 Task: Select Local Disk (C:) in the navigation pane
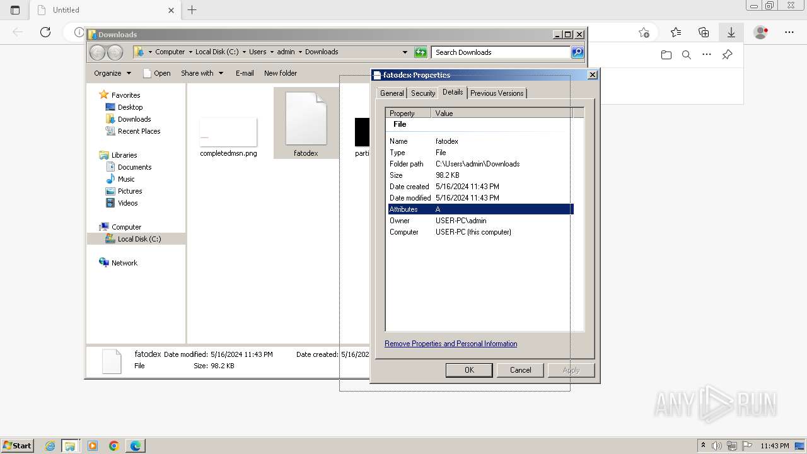pos(139,239)
